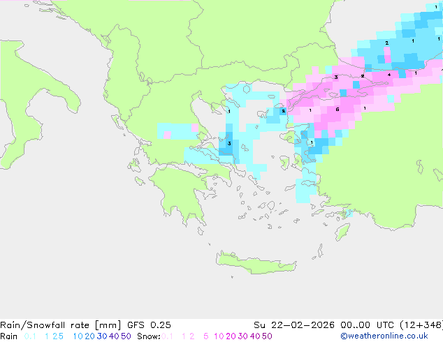The width and height of the screenshot is (443, 342).
Task: Click the "Snow:" legend label
Action: coord(149,336)
